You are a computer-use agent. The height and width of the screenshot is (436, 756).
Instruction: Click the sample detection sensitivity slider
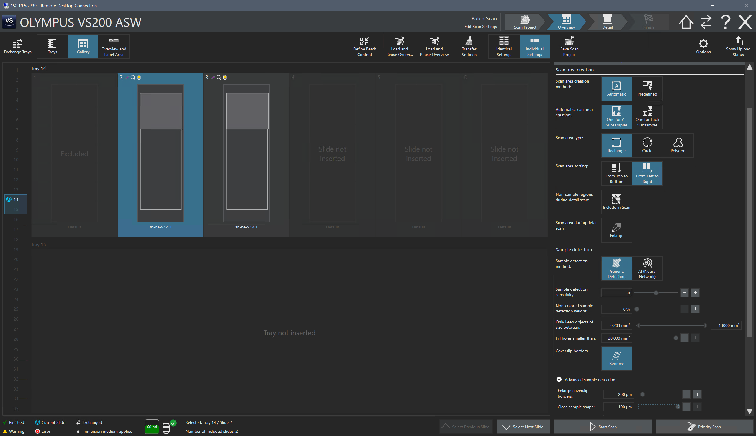[x=656, y=292]
